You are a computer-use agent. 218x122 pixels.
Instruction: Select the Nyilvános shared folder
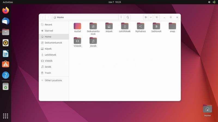[141, 26]
